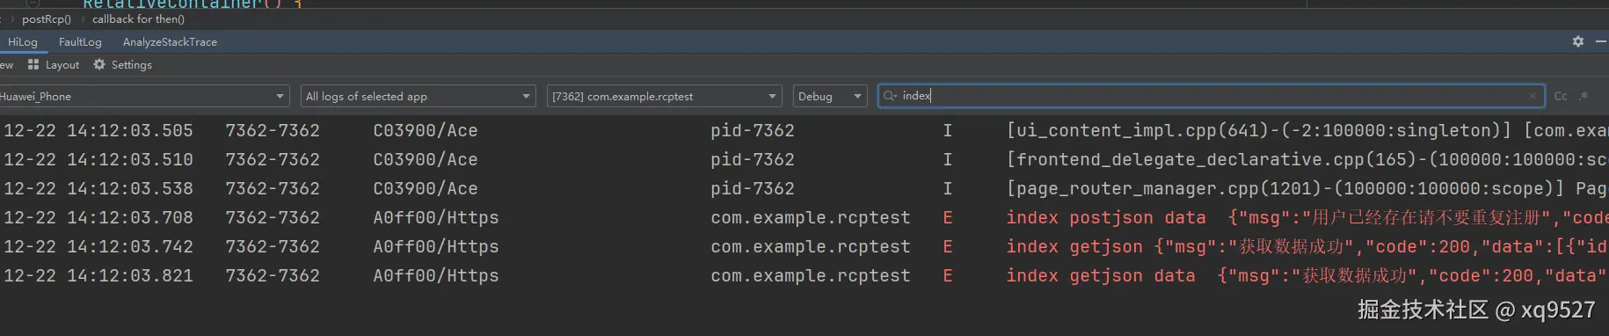The image size is (1609, 336).
Task: Toggle Regex search option
Action: tap(1584, 96)
